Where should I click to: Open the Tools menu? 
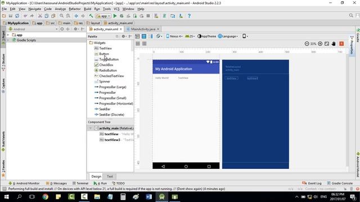click(x=107, y=9)
